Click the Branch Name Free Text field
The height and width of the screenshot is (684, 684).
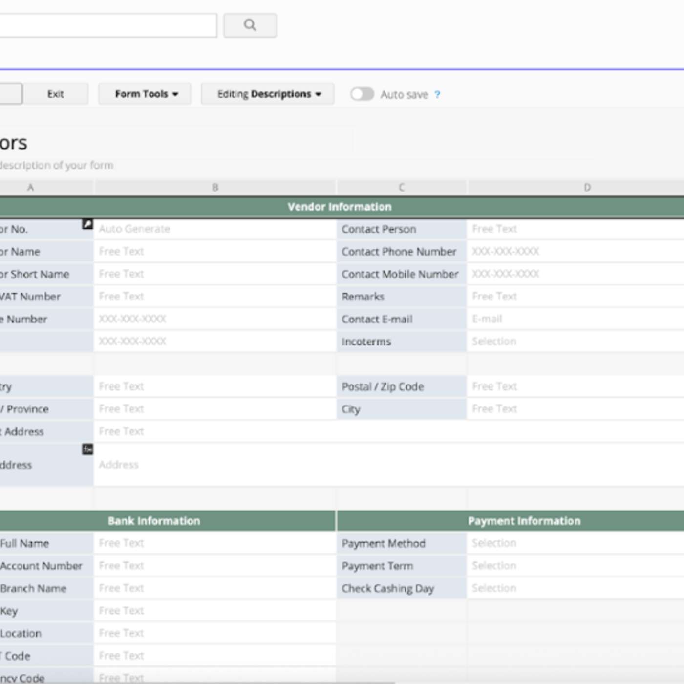pyautogui.click(x=215, y=588)
